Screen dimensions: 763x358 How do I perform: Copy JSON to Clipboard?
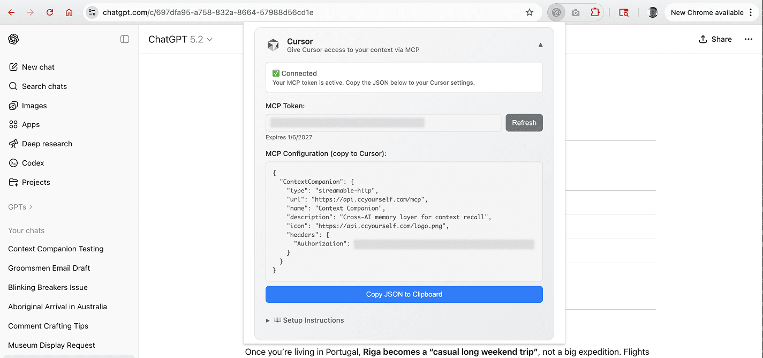pyautogui.click(x=404, y=294)
